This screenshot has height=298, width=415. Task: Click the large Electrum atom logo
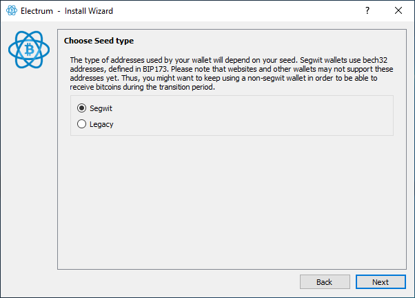pos(30,50)
